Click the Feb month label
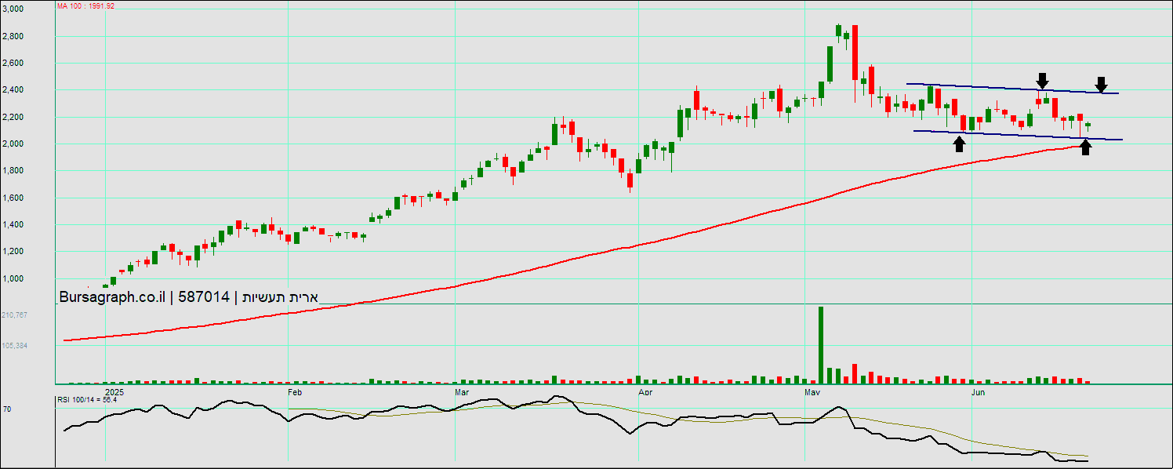Viewport: 1173px width, 469px height. coord(295,391)
